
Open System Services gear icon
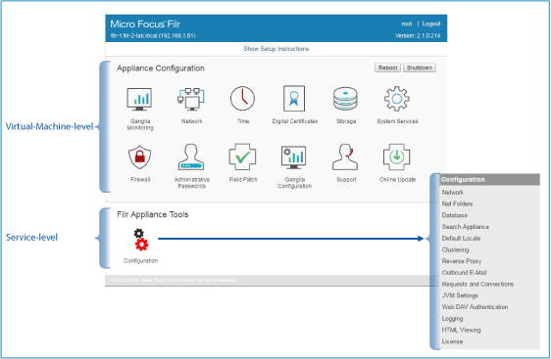coord(397,99)
